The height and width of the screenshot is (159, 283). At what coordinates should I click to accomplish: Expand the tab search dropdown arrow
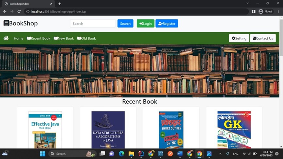click(247, 4)
